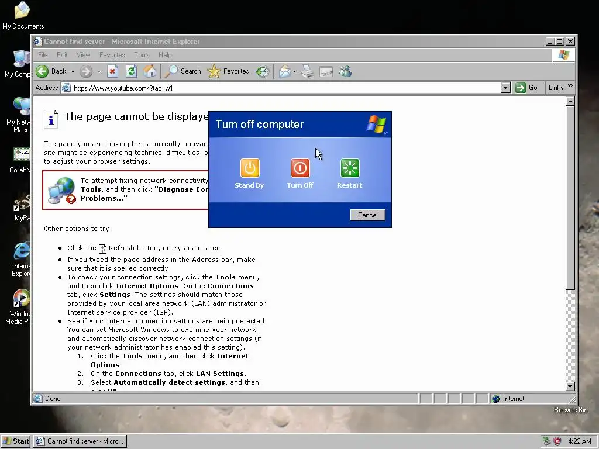Image resolution: width=599 pixels, height=449 pixels.
Task: Select Windows Media Player desktop icon
Action: (x=18, y=306)
